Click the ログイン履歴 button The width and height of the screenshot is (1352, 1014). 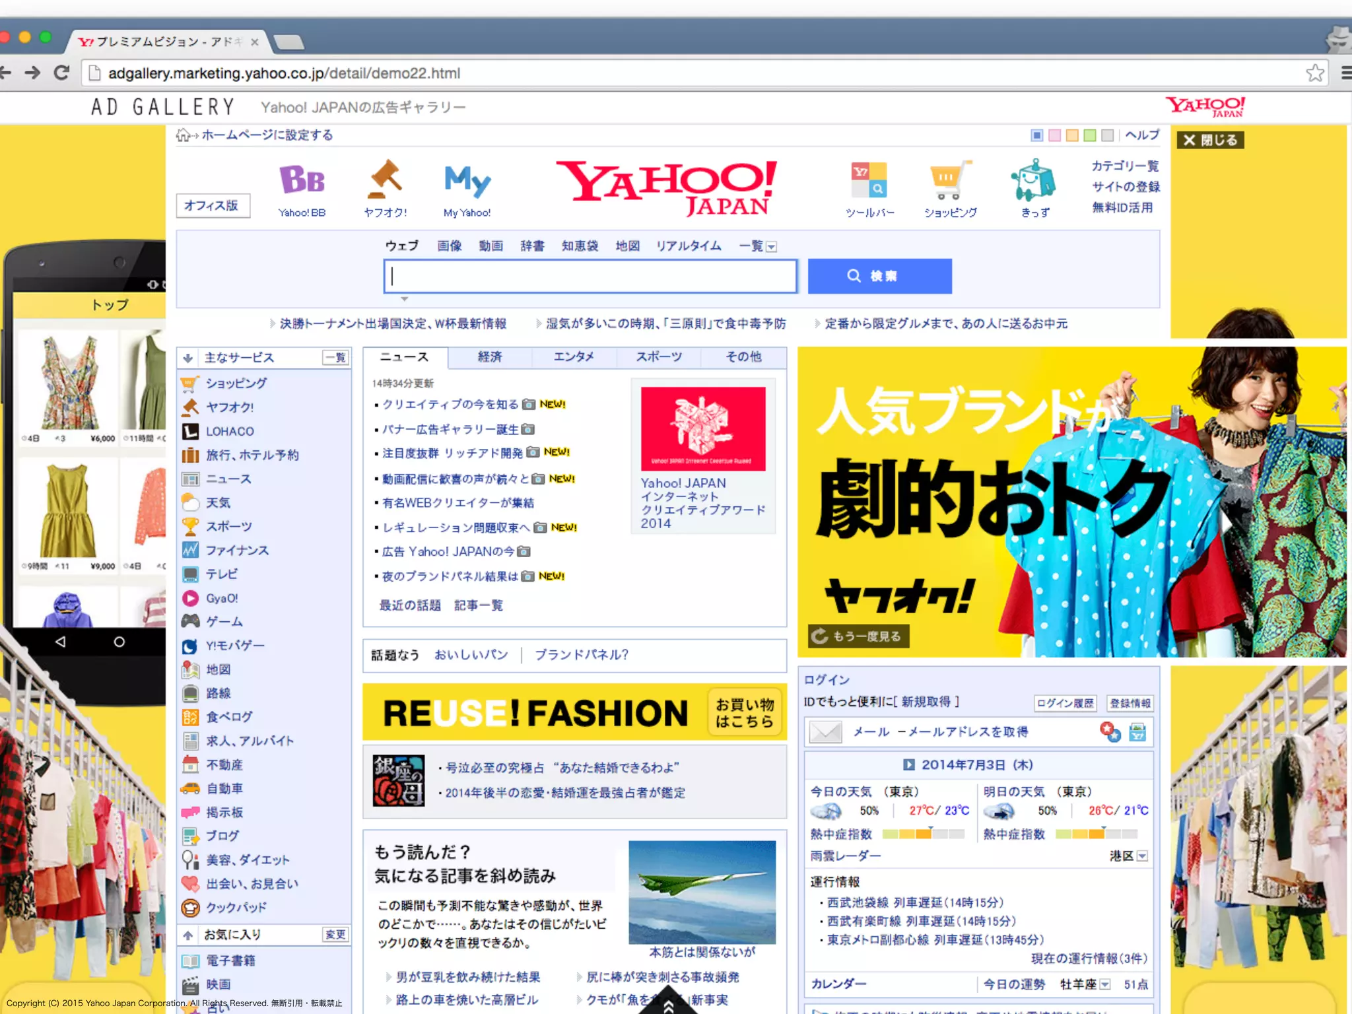click(1065, 703)
